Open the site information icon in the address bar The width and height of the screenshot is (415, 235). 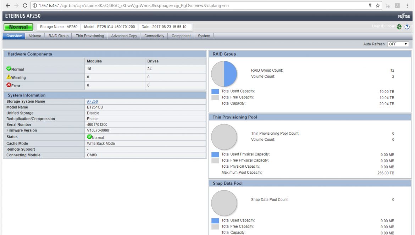click(x=35, y=6)
